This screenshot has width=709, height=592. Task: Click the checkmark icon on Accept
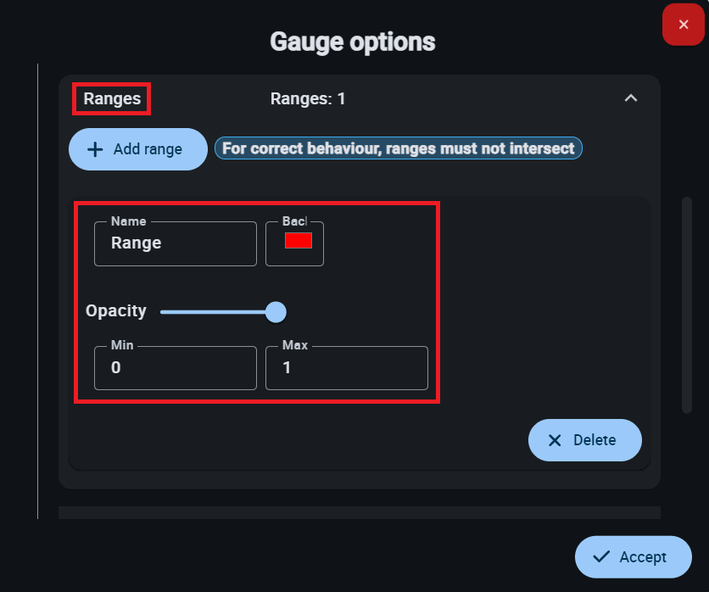point(601,557)
